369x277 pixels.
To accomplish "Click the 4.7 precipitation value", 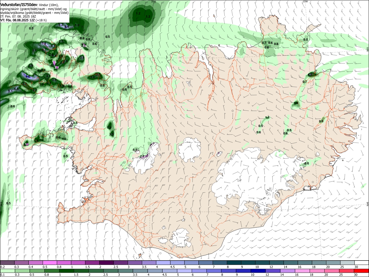I will [44, 50].
